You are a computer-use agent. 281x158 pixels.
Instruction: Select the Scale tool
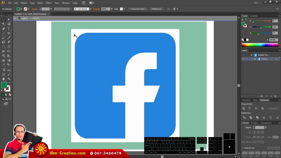click(9, 47)
